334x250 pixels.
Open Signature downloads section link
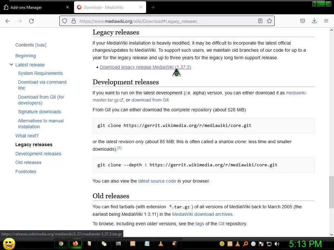39,112
